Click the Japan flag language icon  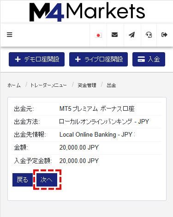coord(98,36)
